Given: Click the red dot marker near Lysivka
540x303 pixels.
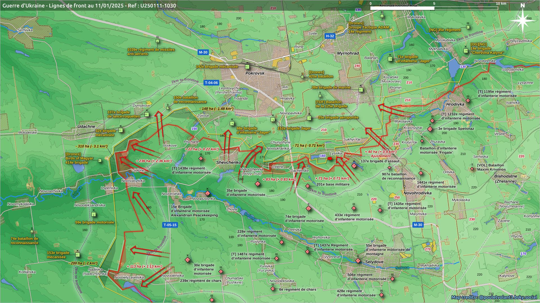Looking at the screenshot, I should click(330, 159).
